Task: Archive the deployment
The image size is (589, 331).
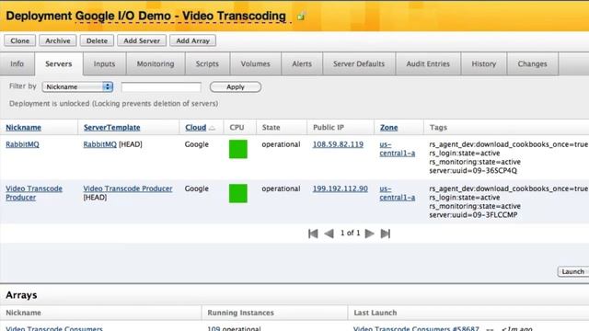Action: coord(58,40)
